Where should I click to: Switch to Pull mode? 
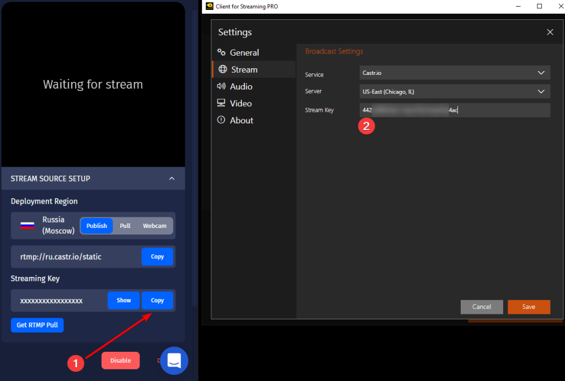[x=125, y=226]
